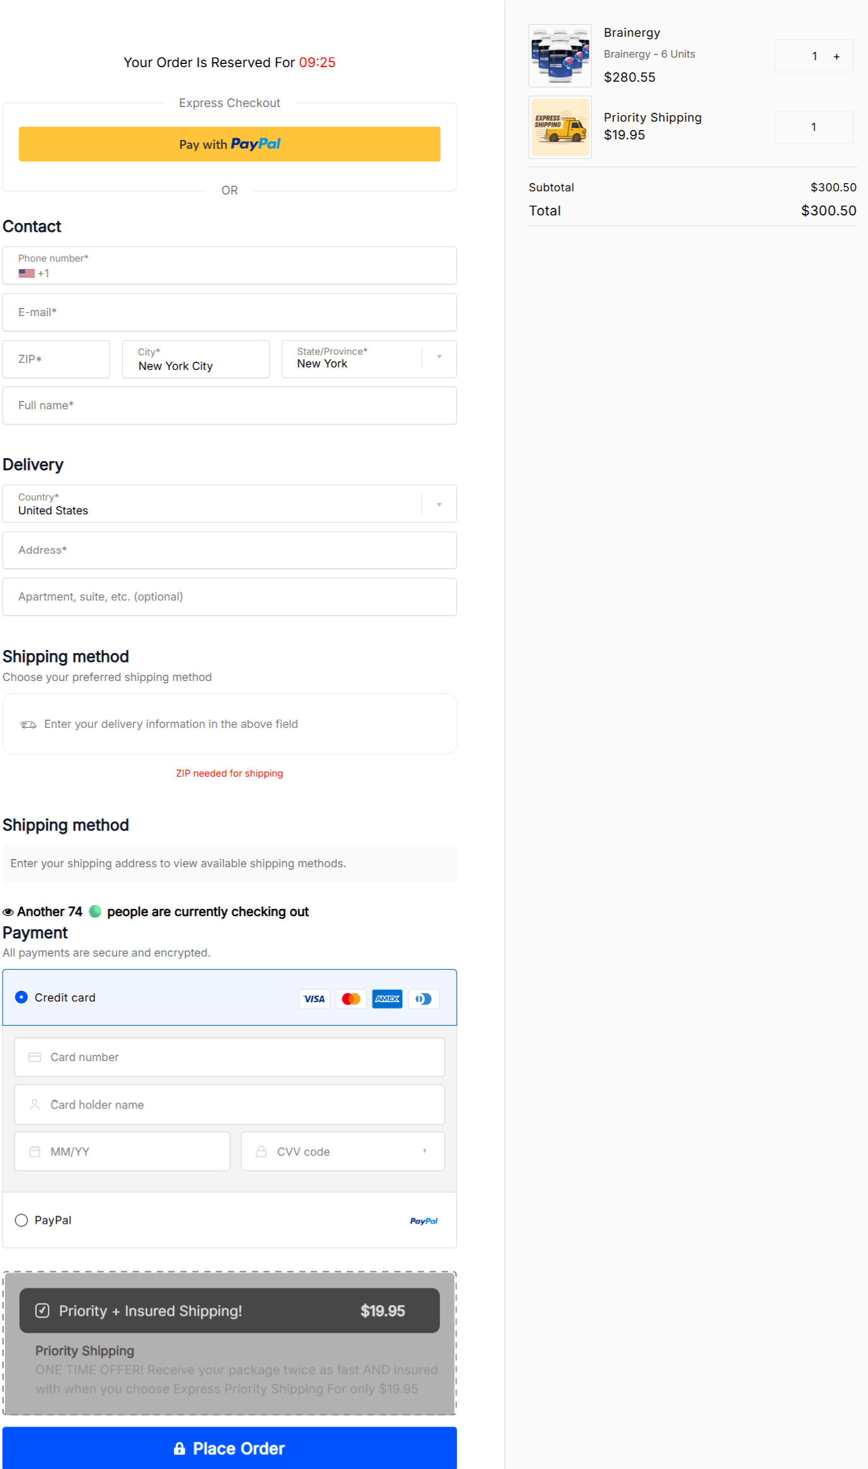Click the CVV help question mark icon

(x=424, y=1151)
